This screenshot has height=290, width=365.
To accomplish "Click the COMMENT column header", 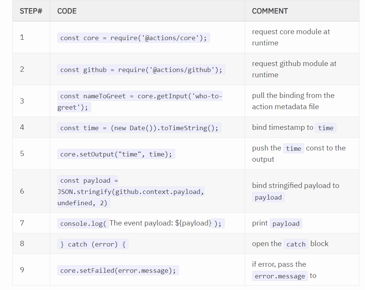I will point(270,11).
